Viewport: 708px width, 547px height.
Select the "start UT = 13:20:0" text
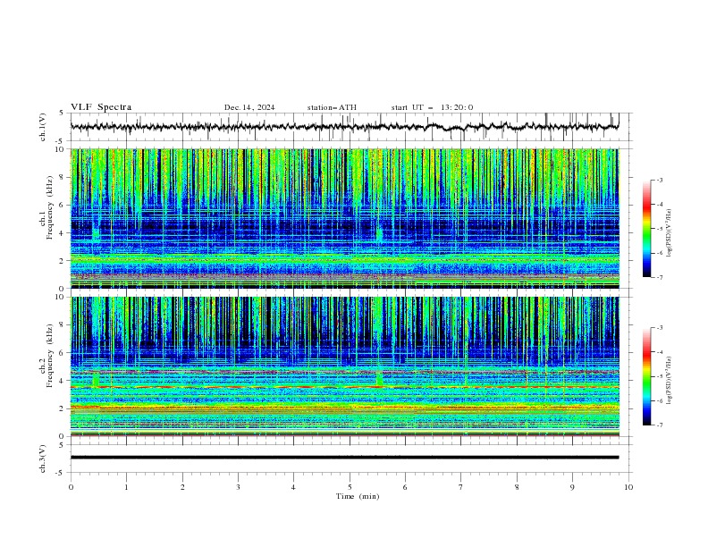point(432,107)
